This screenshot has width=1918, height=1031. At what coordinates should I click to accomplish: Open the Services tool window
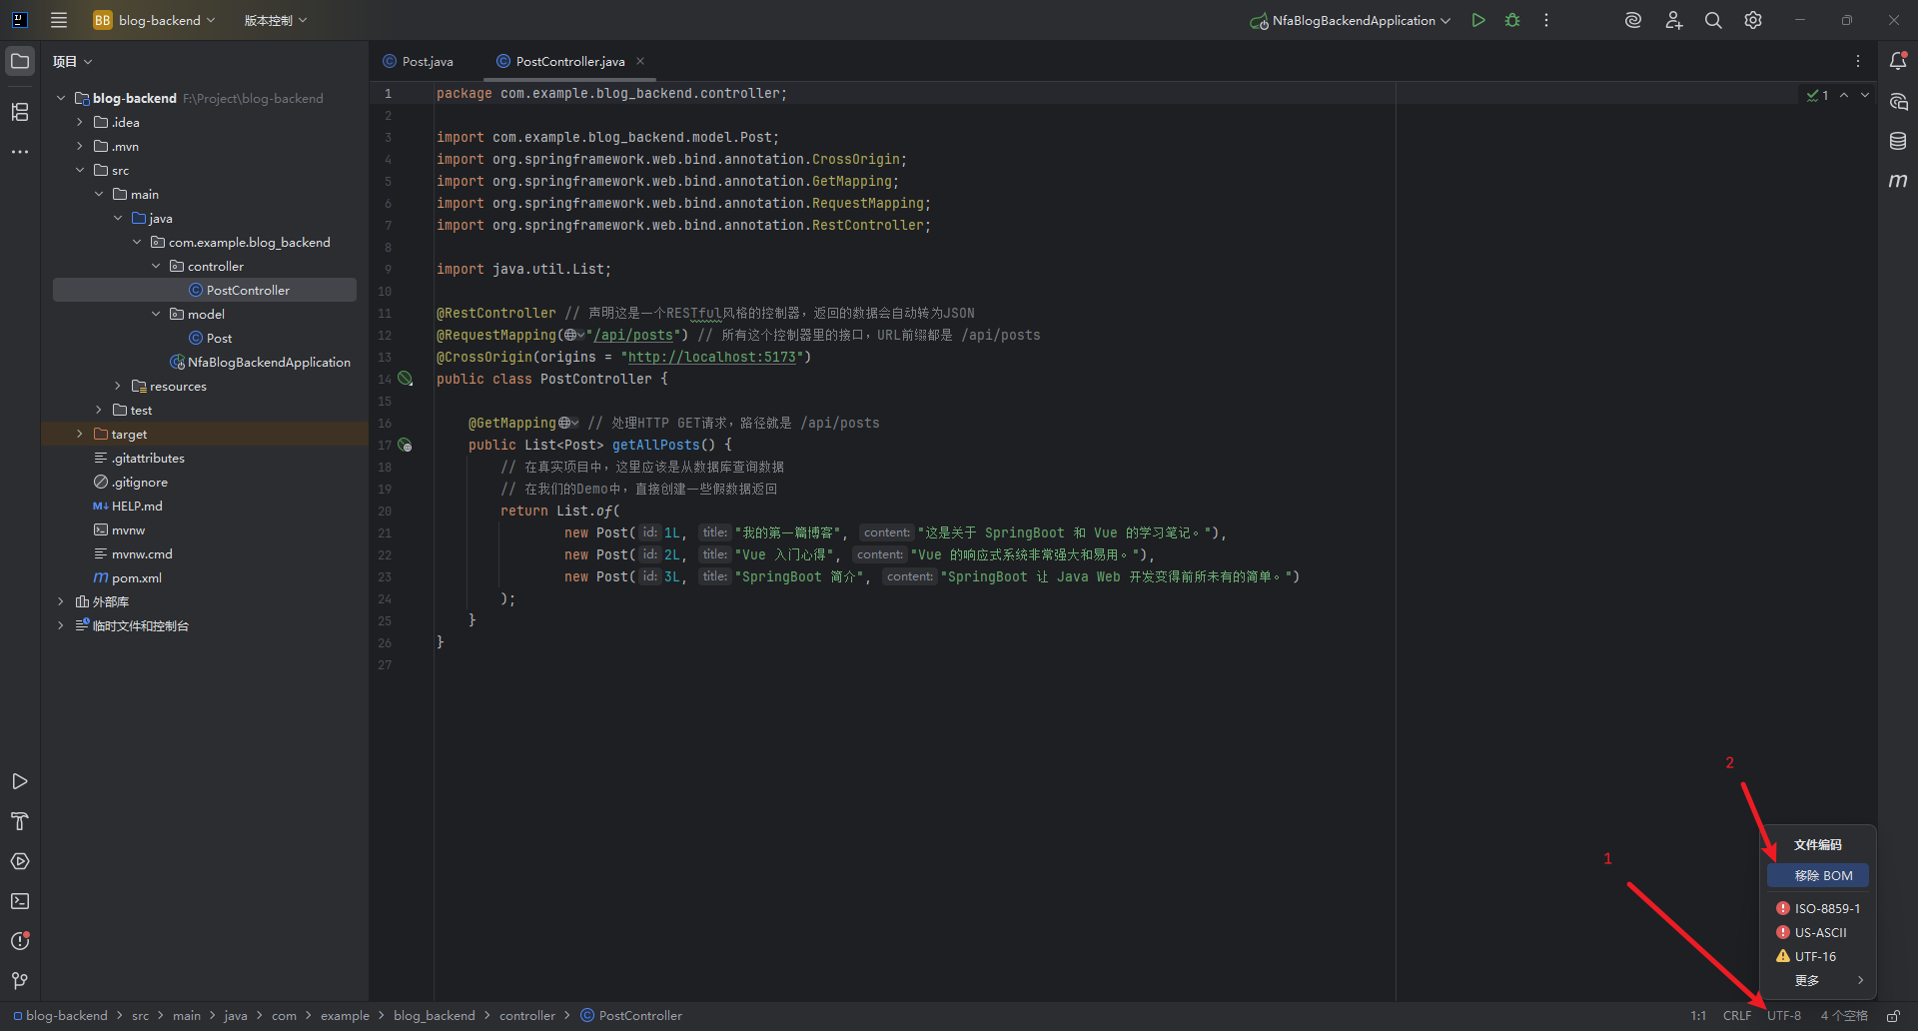click(x=20, y=861)
